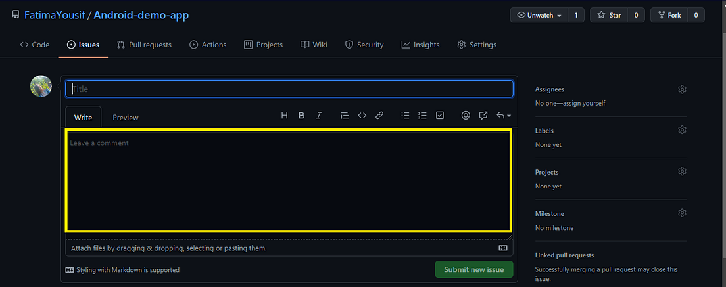Screen dimensions: 726x287
Task: Insert a quote with the quote icon
Action: click(345, 116)
